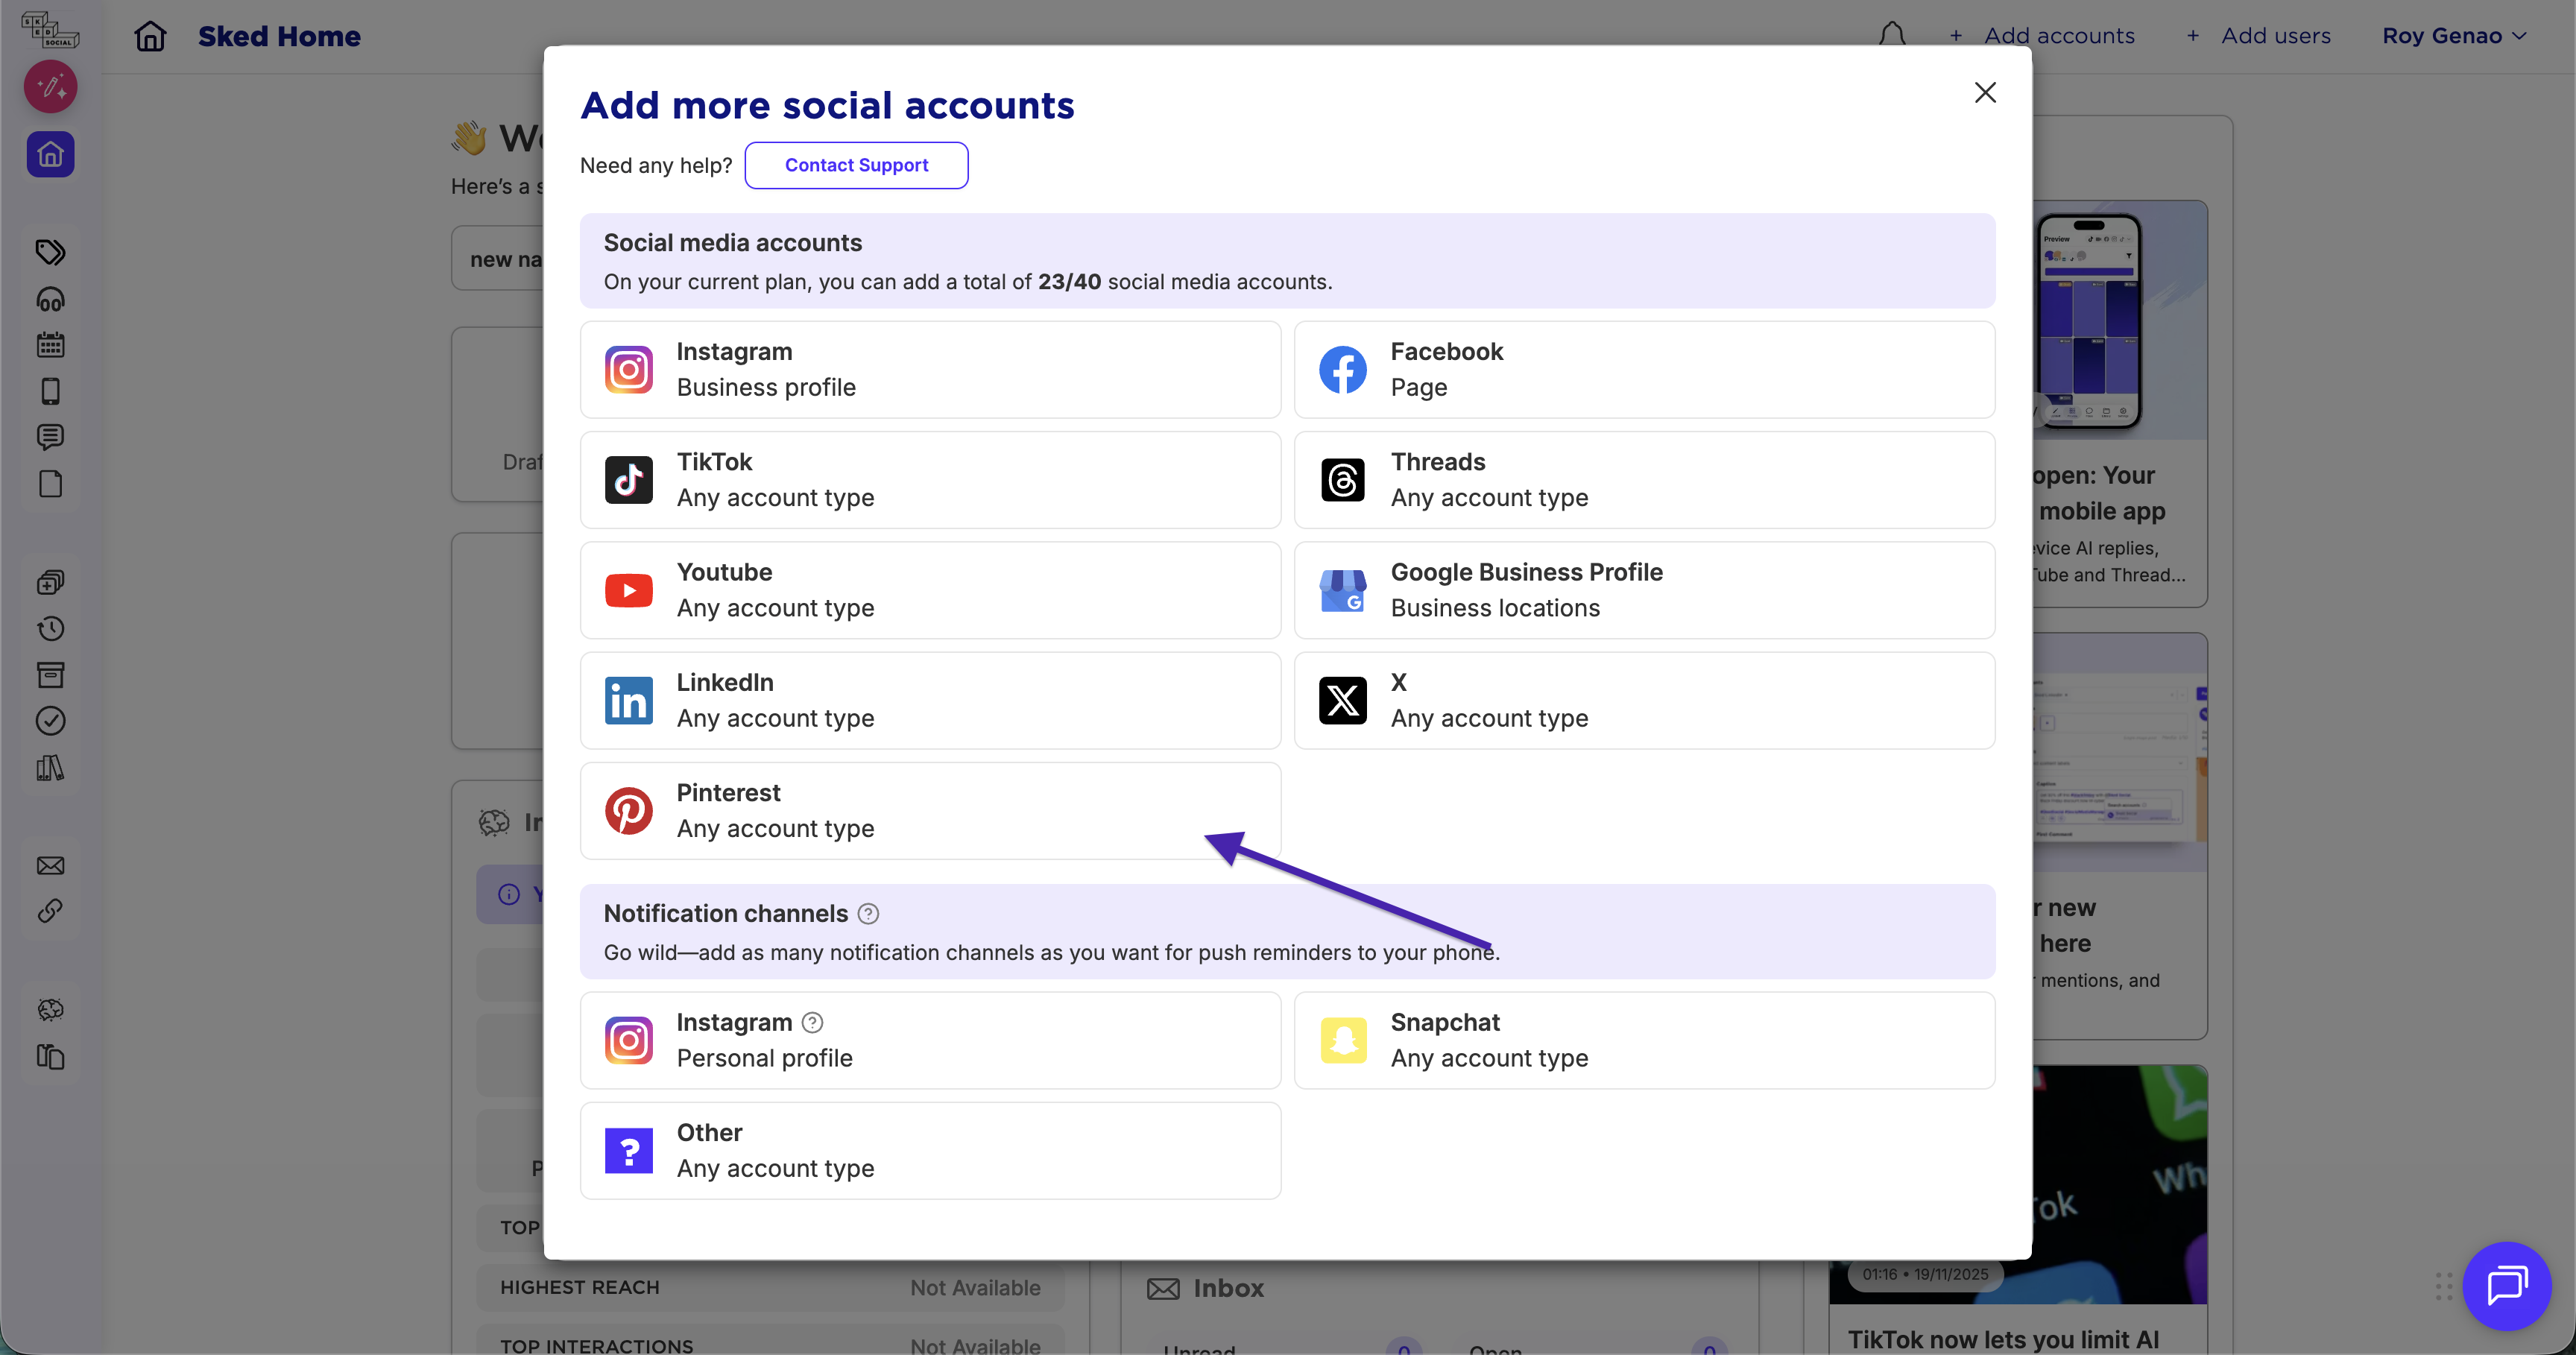Choose the Pinterest account option
Image resolution: width=2576 pixels, height=1355 pixels.
pos(930,810)
